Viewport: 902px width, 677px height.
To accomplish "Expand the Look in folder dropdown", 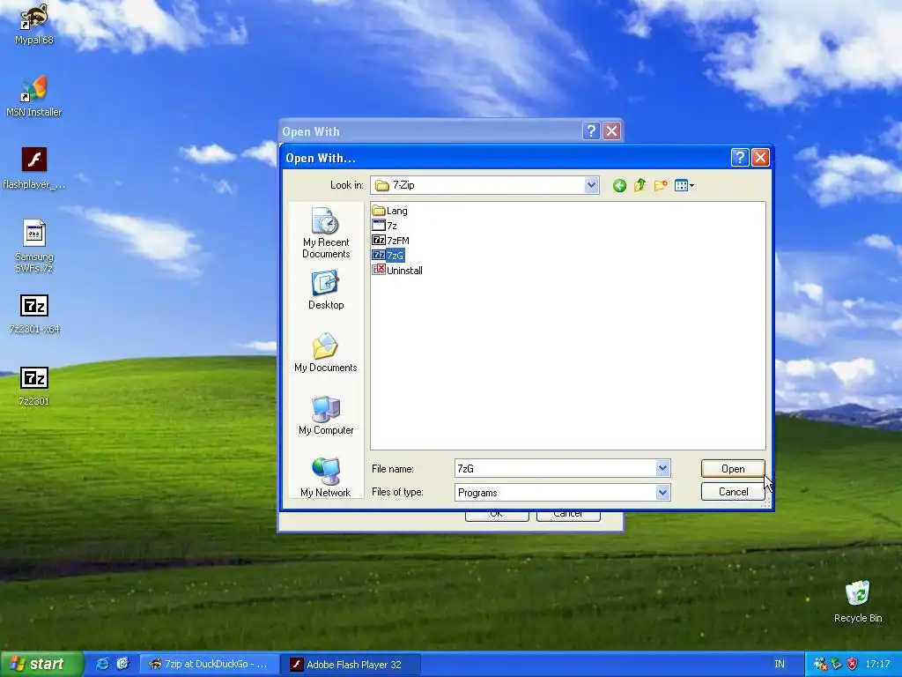I will tap(591, 185).
